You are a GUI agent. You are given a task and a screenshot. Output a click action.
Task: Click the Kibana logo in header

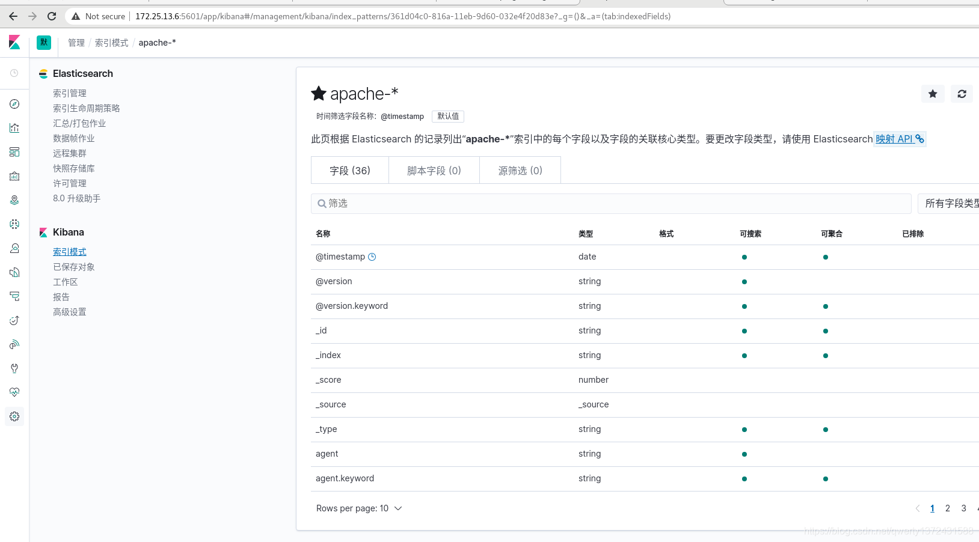click(14, 42)
